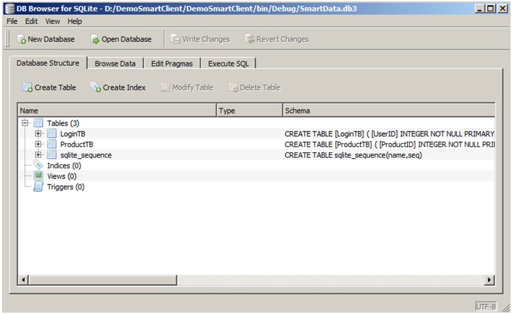
Task: Click the Modify Table icon
Action: coord(165,87)
